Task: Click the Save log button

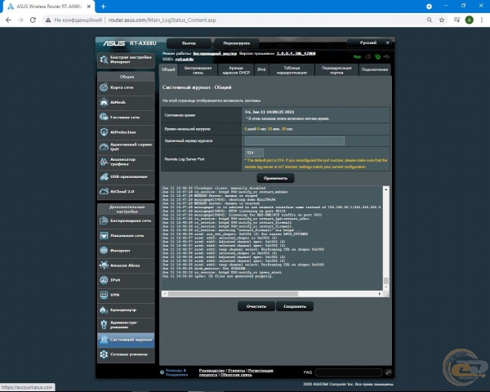Action: [x=295, y=306]
